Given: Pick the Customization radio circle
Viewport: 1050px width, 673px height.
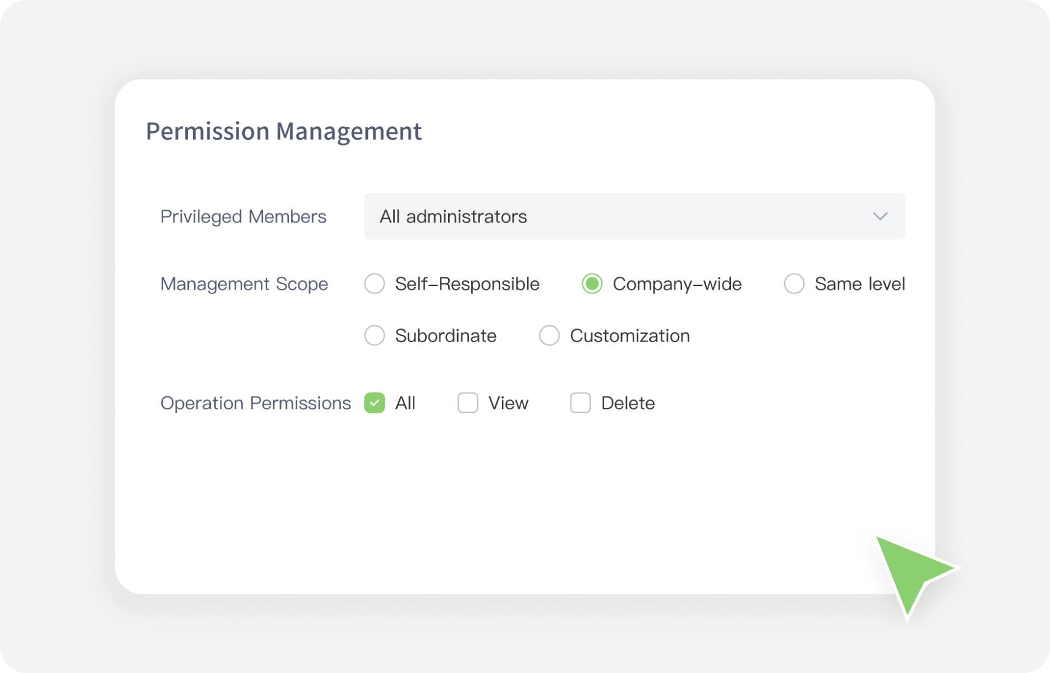Looking at the screenshot, I should 549,335.
